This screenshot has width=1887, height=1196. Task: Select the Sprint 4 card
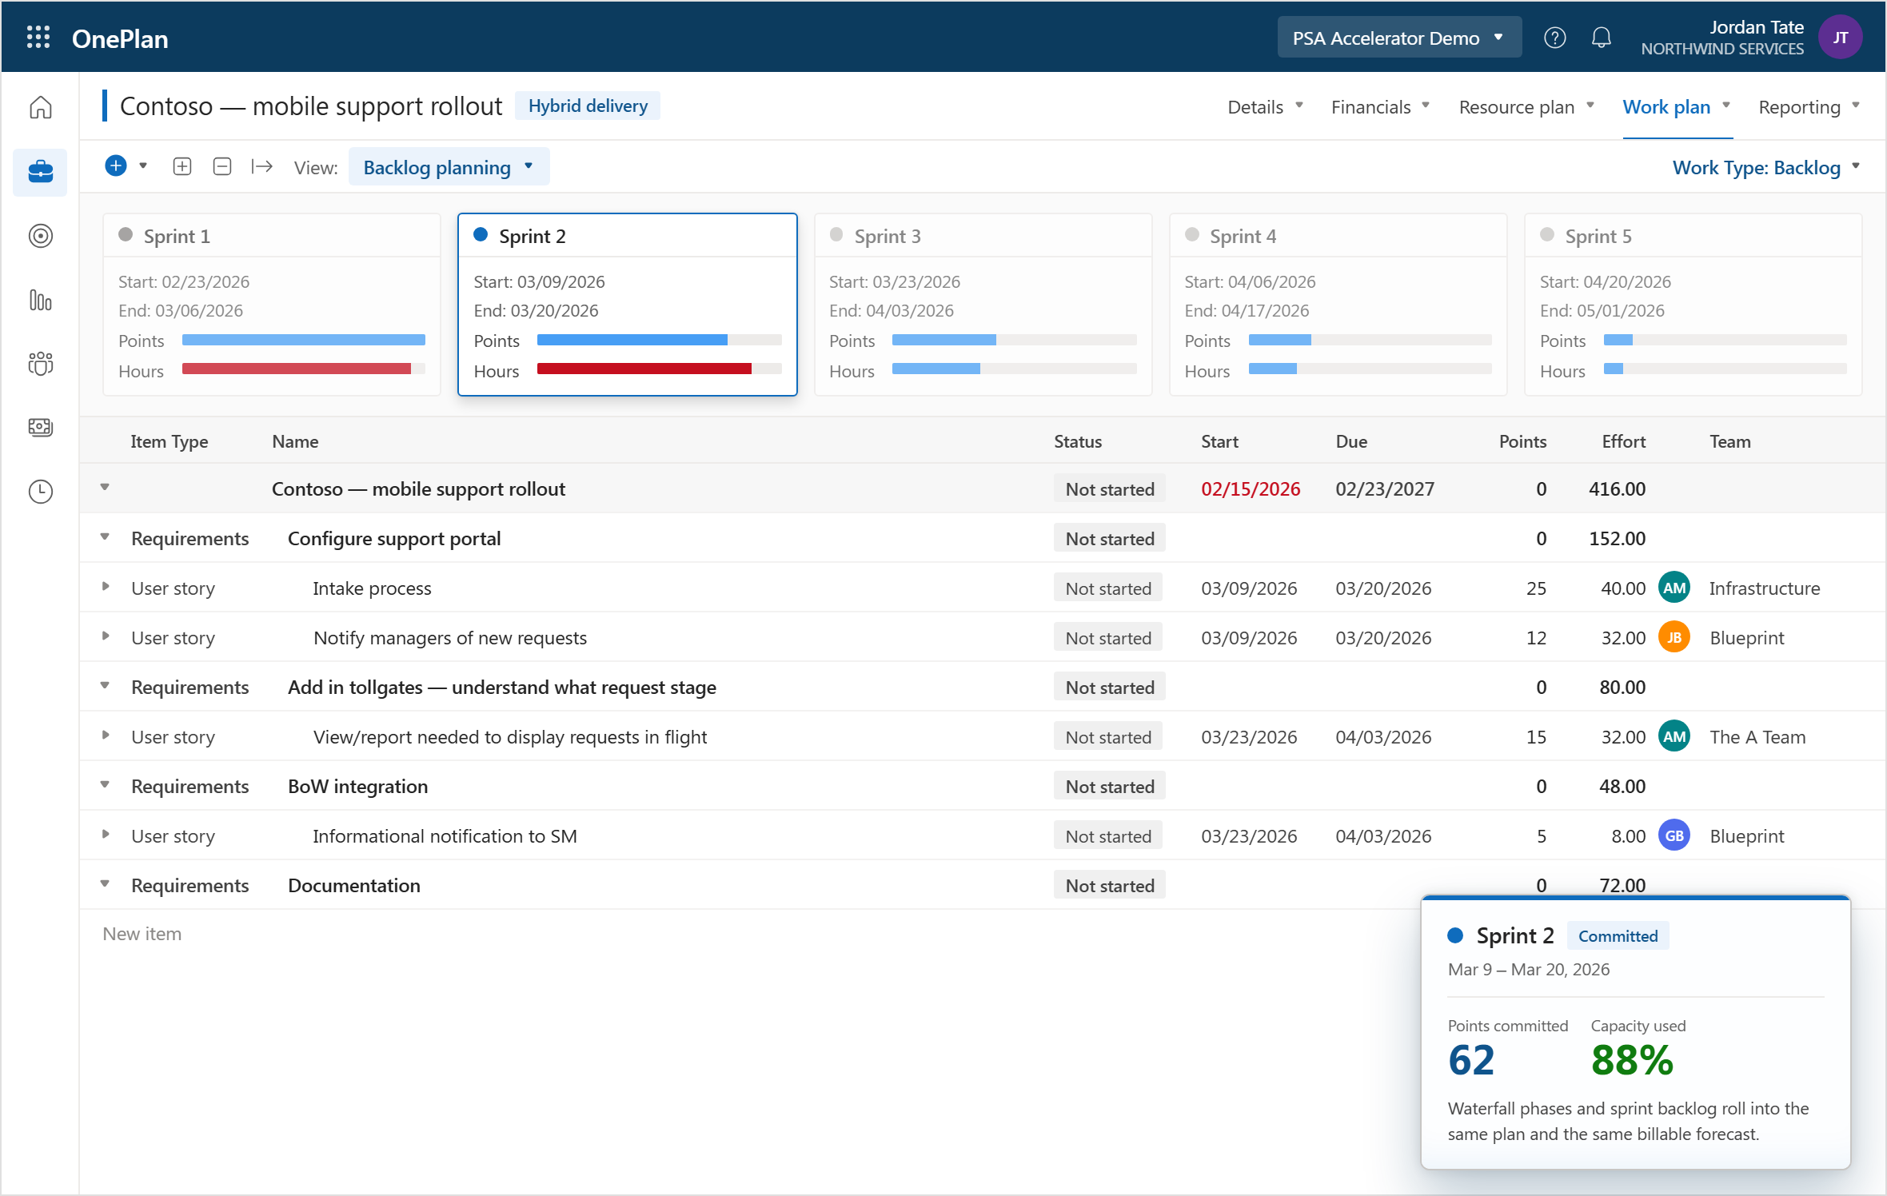[1338, 305]
